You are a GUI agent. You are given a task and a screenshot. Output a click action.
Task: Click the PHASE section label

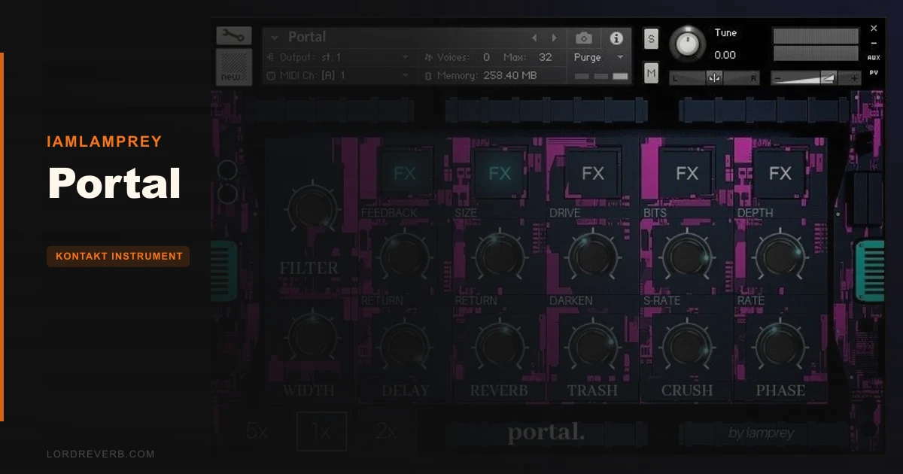pos(780,390)
